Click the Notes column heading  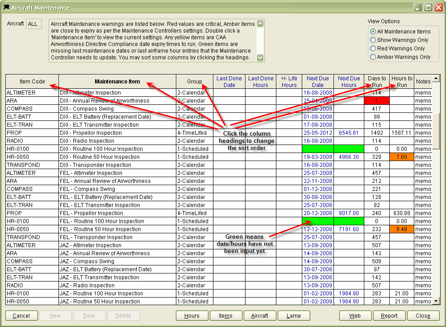coord(423,82)
